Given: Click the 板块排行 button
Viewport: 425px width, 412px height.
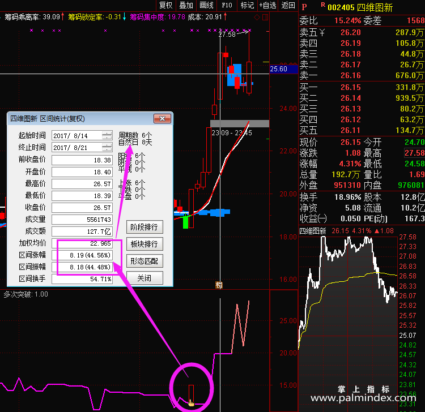Looking at the screenshot, I should [x=144, y=244].
